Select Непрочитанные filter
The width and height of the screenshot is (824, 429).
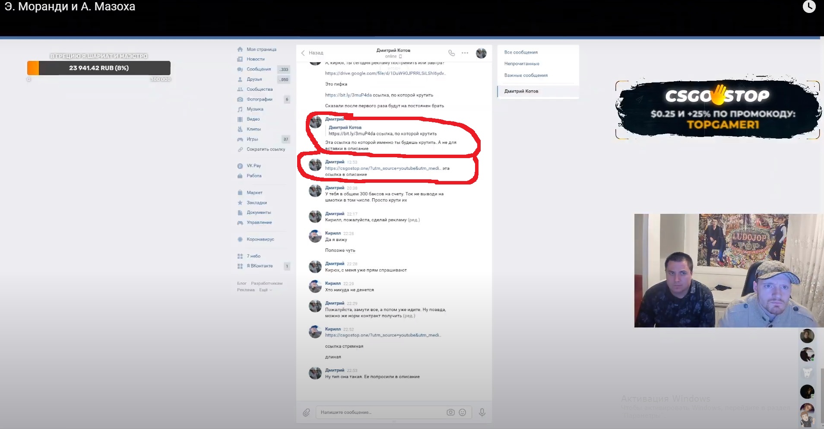click(x=522, y=64)
